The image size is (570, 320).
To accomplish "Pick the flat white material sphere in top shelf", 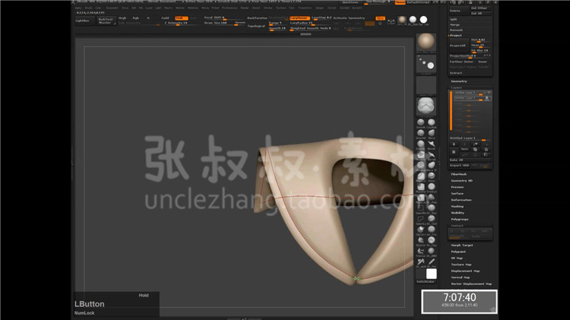I will (x=423, y=19).
